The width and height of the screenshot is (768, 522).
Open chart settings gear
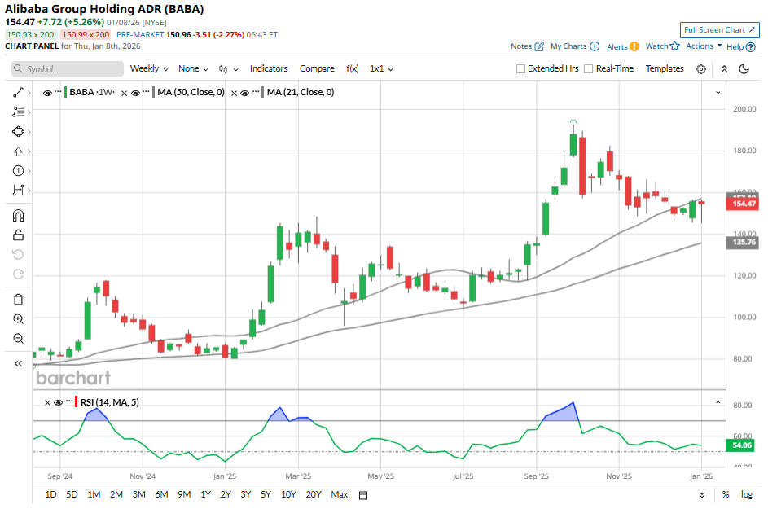(701, 69)
